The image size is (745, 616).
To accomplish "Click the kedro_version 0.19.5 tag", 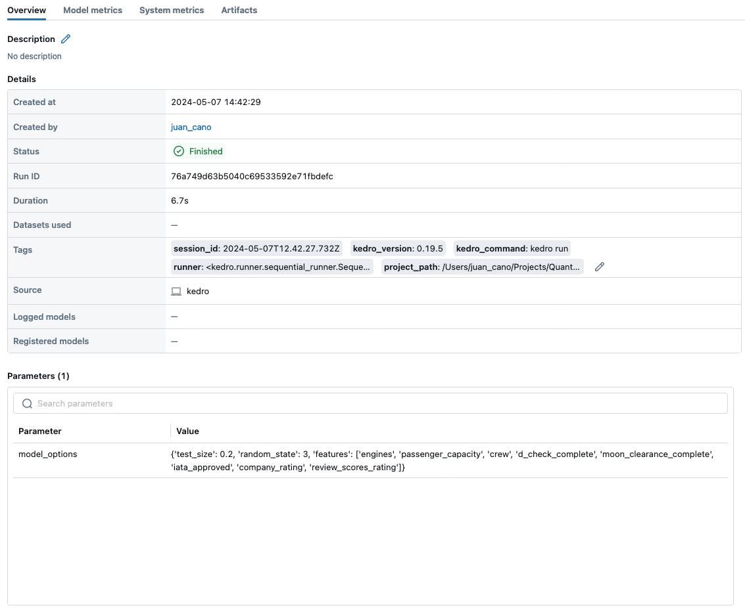I will click(397, 248).
